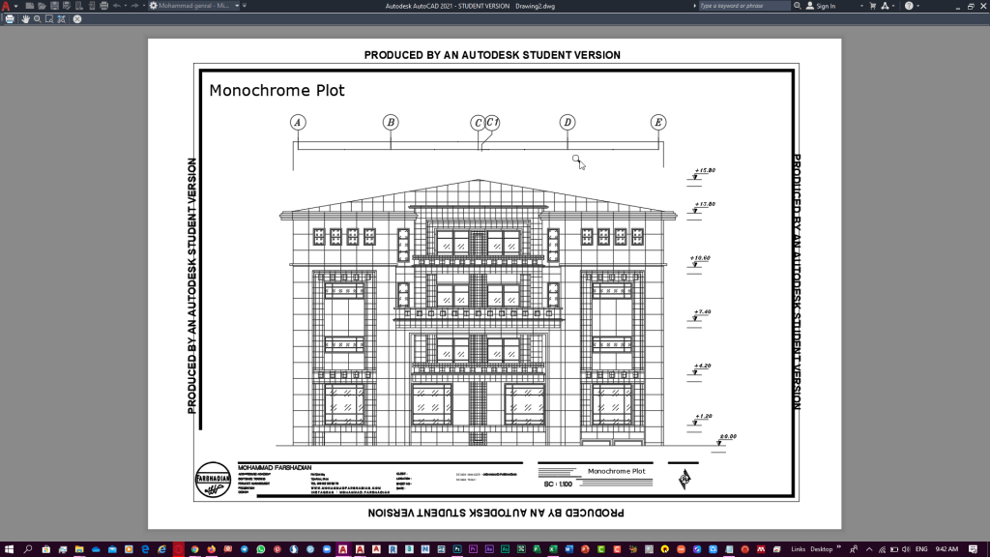Viewport: 990px width, 557px height.
Task: Click the Windows Start button
Action: pyautogui.click(x=8, y=549)
